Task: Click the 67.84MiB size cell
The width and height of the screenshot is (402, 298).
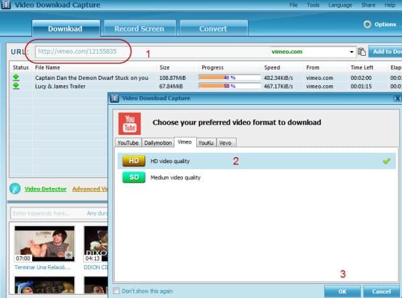Action: point(171,87)
